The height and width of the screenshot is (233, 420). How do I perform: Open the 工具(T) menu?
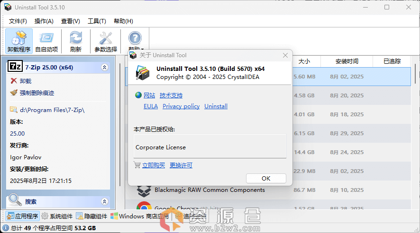coord(97,21)
